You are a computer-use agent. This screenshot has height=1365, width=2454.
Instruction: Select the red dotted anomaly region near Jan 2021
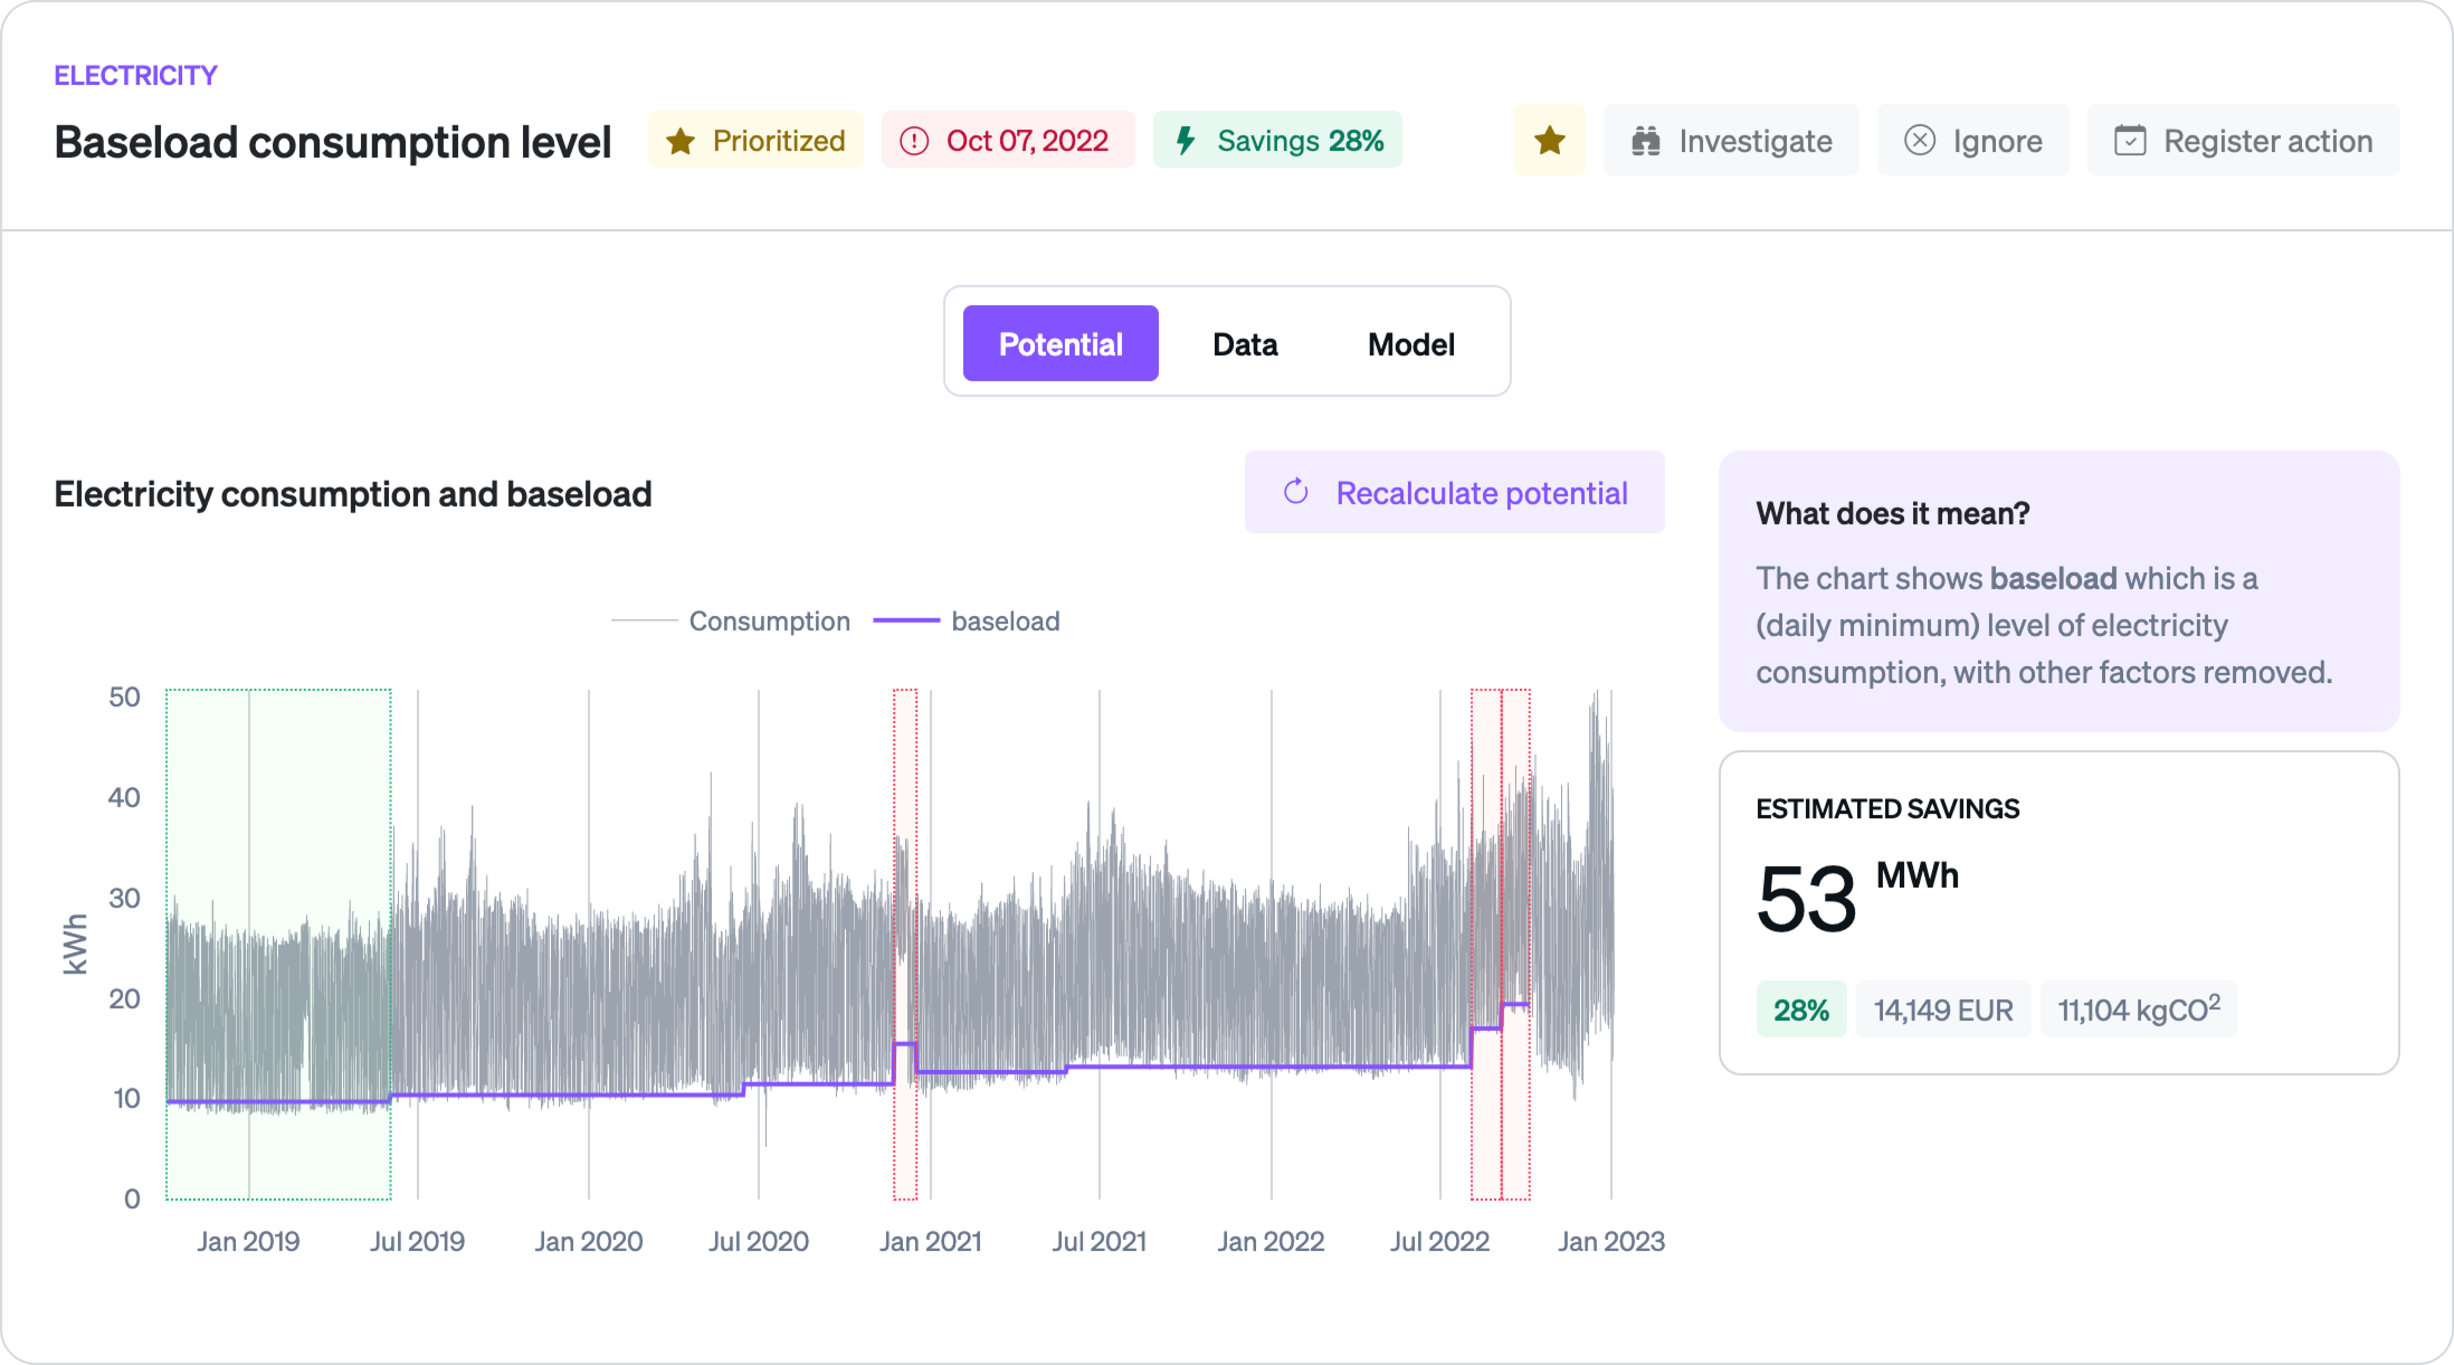pos(904,943)
